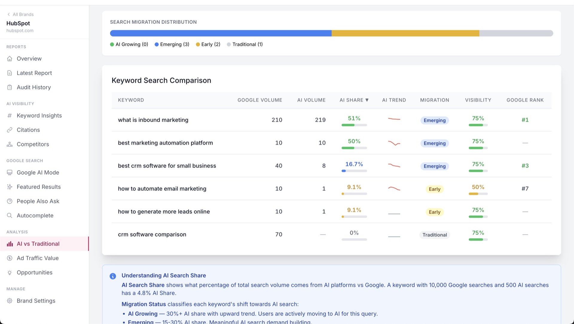Sort by the KEYWORD column header
Image resolution: width=574 pixels, height=324 pixels.
[131, 100]
